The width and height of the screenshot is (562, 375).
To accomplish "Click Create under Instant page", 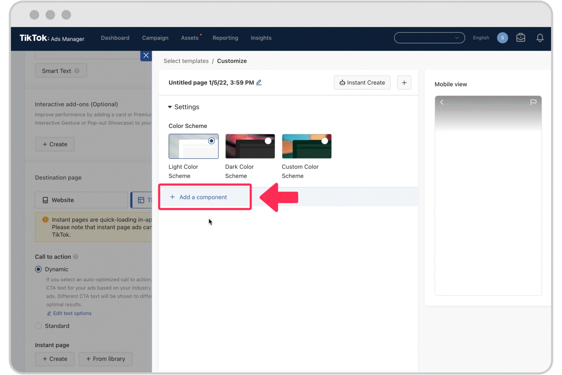I will point(55,359).
